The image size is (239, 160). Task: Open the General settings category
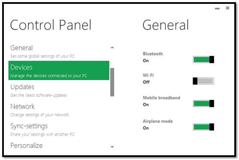click(x=59, y=51)
